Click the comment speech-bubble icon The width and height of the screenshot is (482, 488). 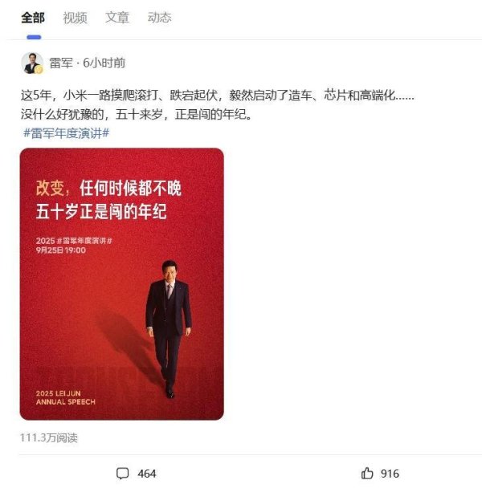pyautogui.click(x=122, y=474)
